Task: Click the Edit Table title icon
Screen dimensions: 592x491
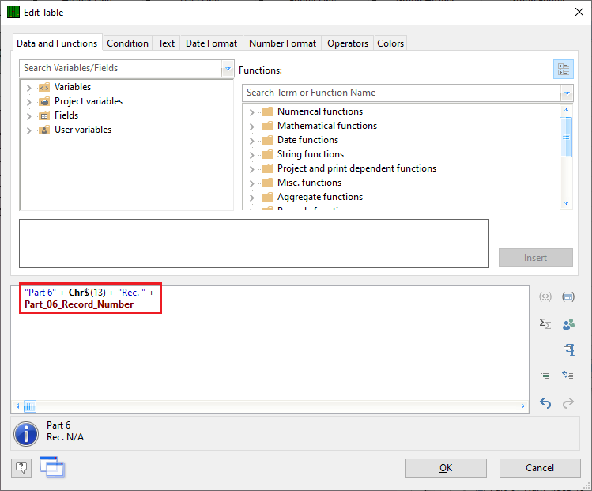Action: click(x=13, y=12)
